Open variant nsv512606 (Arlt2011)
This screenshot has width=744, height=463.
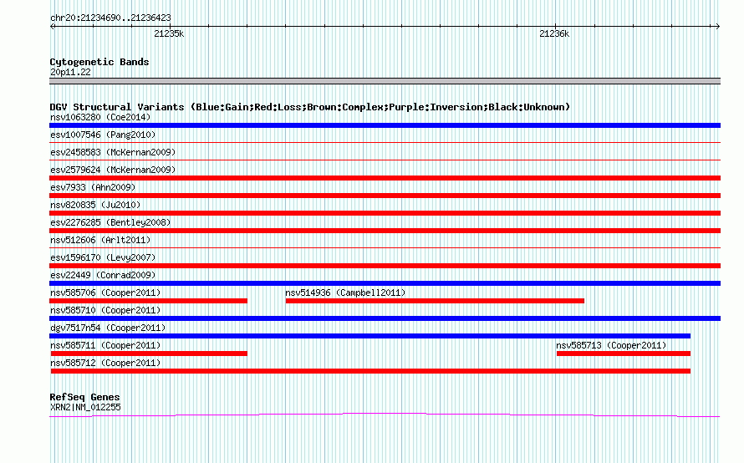pyautogui.click(x=100, y=240)
